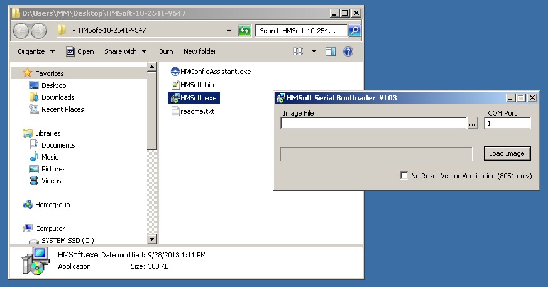Click the bootloader progress bar
The width and height of the screenshot is (548, 287).
(376, 154)
